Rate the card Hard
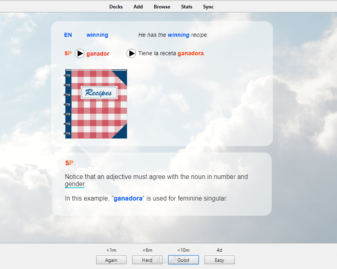Screen dimensions: 337x269 click(x=147, y=260)
